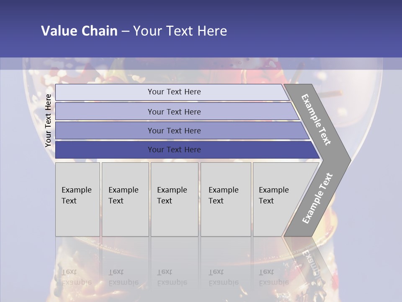Select the fourth 'Example Text' box

pos(225,199)
